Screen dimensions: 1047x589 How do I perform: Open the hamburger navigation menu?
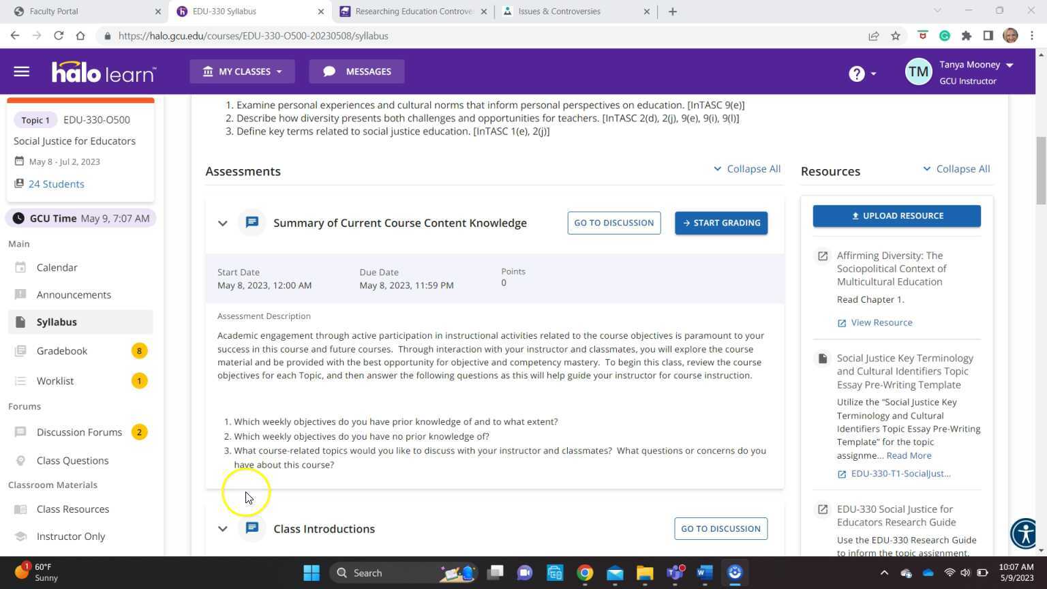coord(21,72)
